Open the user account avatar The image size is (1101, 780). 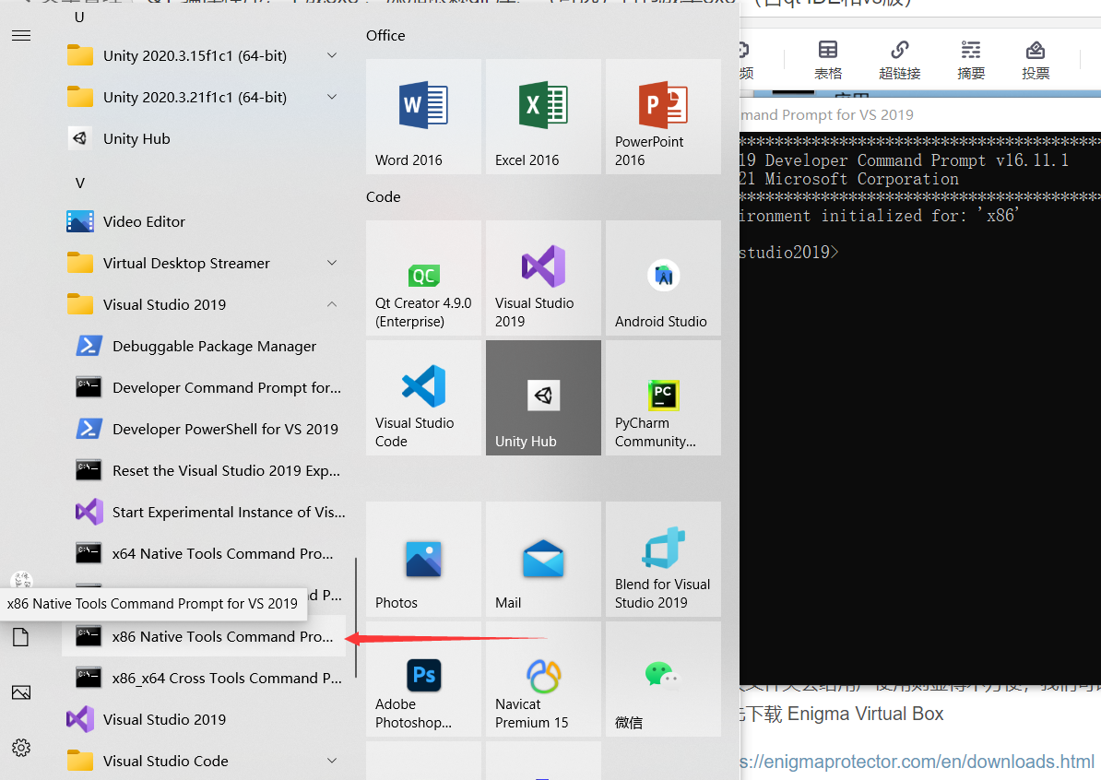[21, 581]
